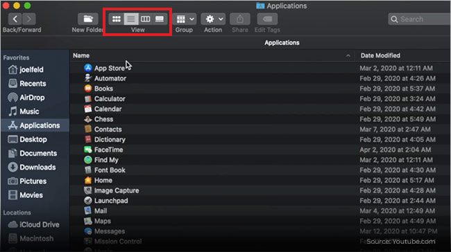Image resolution: width=451 pixels, height=252 pixels.
Task: Click the 'Image Capture' file name
Action: tap(117, 190)
